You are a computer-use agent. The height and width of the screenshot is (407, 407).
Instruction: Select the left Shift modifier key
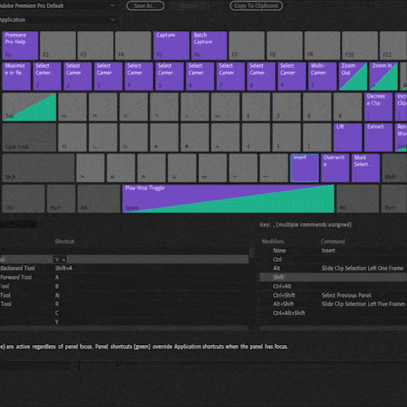click(x=38, y=168)
